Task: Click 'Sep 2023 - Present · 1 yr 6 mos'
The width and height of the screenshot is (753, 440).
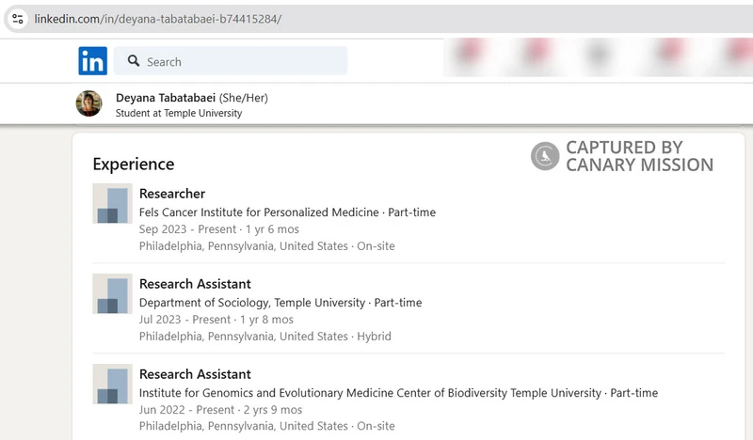Action: [219, 229]
